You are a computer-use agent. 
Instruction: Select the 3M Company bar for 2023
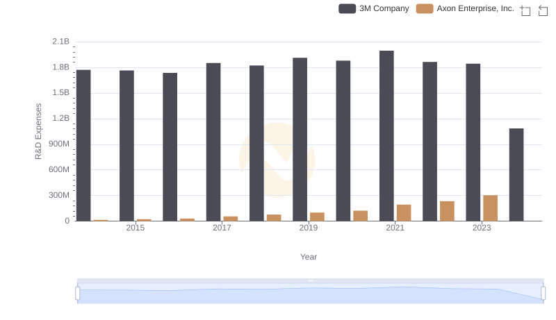coord(473,142)
